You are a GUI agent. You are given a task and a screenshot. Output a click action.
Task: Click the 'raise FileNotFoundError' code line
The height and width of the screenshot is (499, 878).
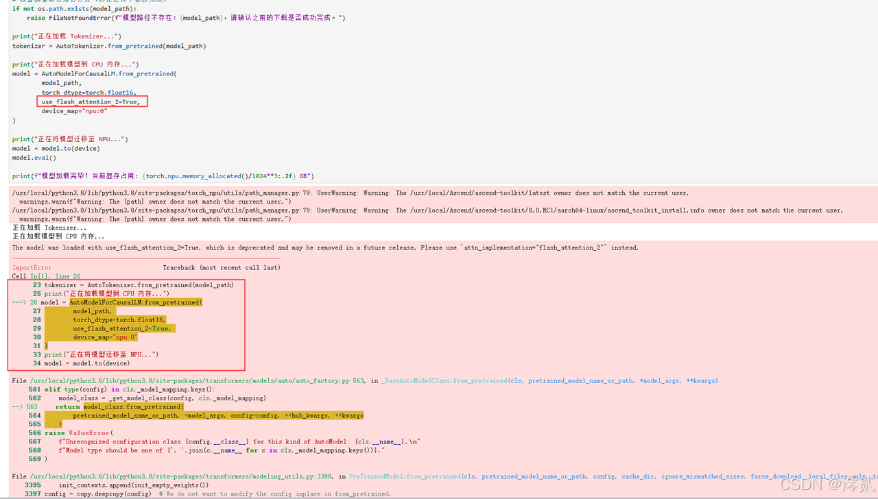[186, 18]
